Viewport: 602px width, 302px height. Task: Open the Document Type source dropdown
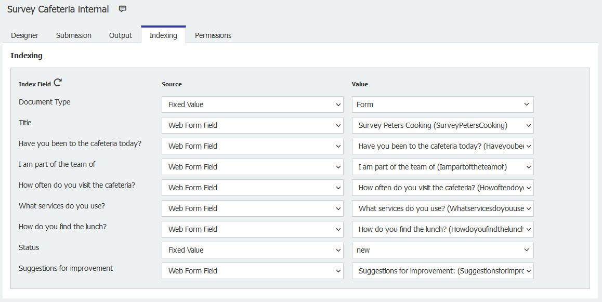click(252, 104)
